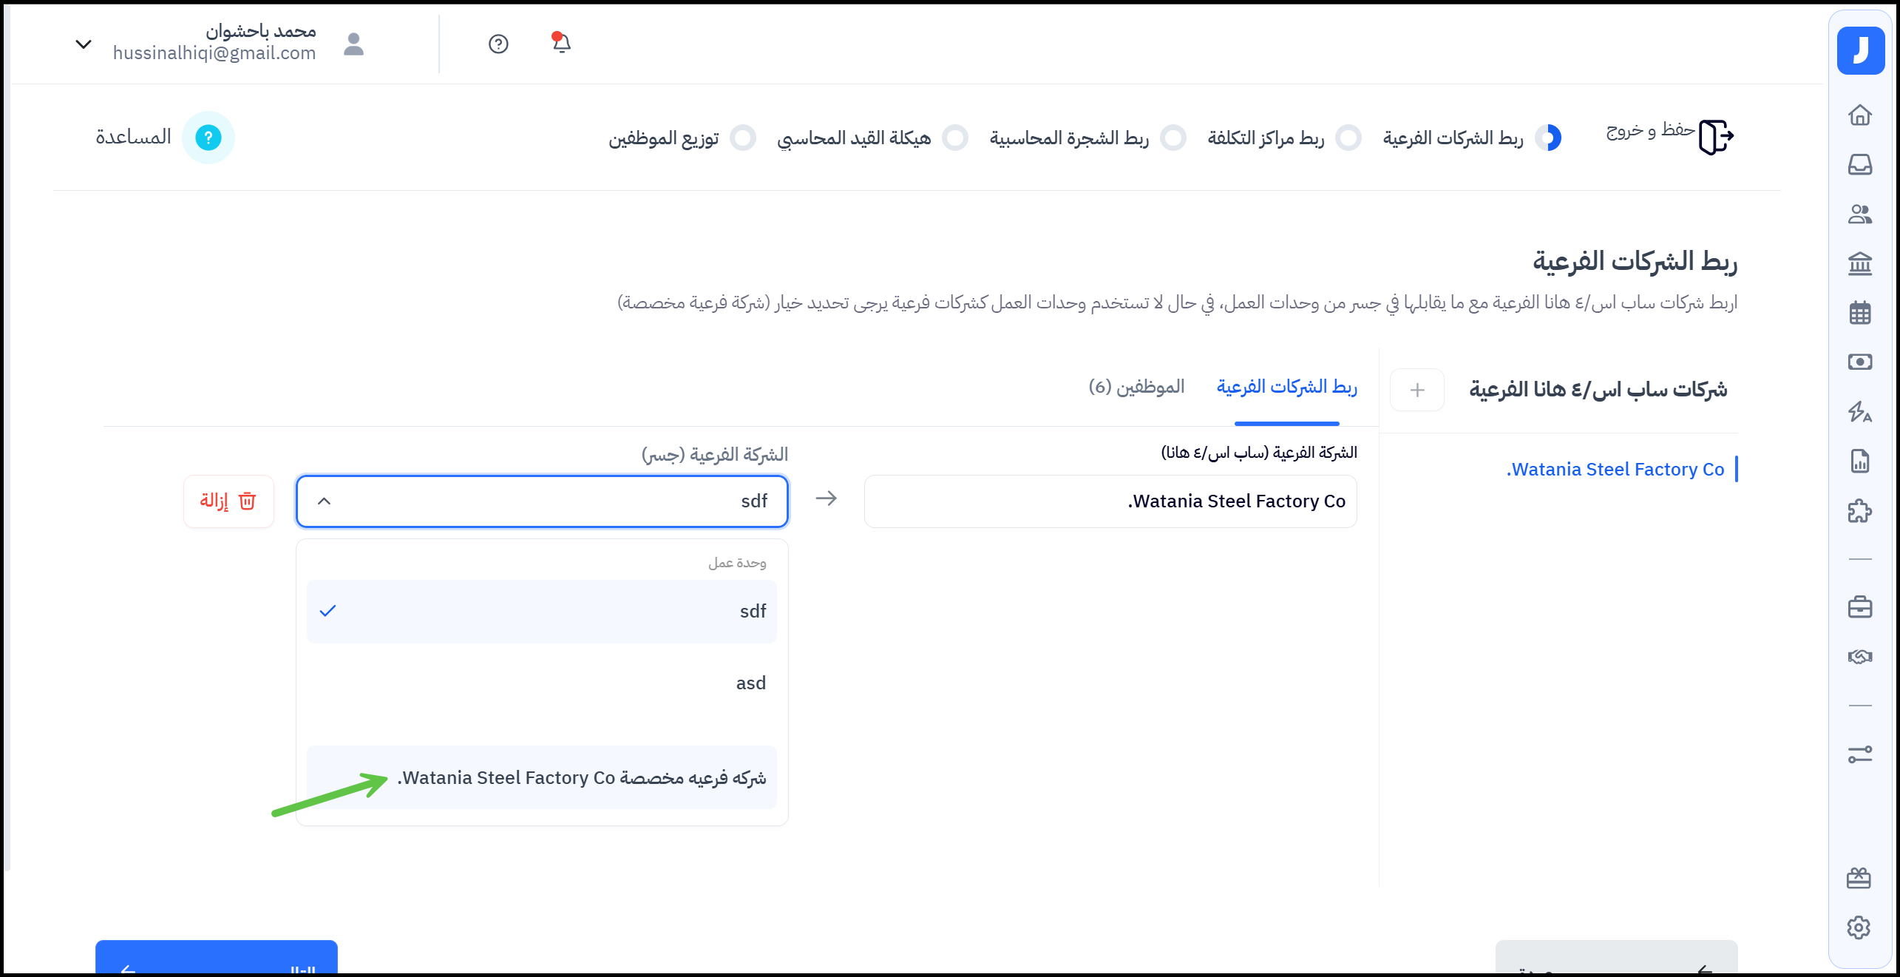Image resolution: width=1900 pixels, height=977 pixels.
Task: Click the plus button to add subsidiary company
Action: pos(1416,390)
